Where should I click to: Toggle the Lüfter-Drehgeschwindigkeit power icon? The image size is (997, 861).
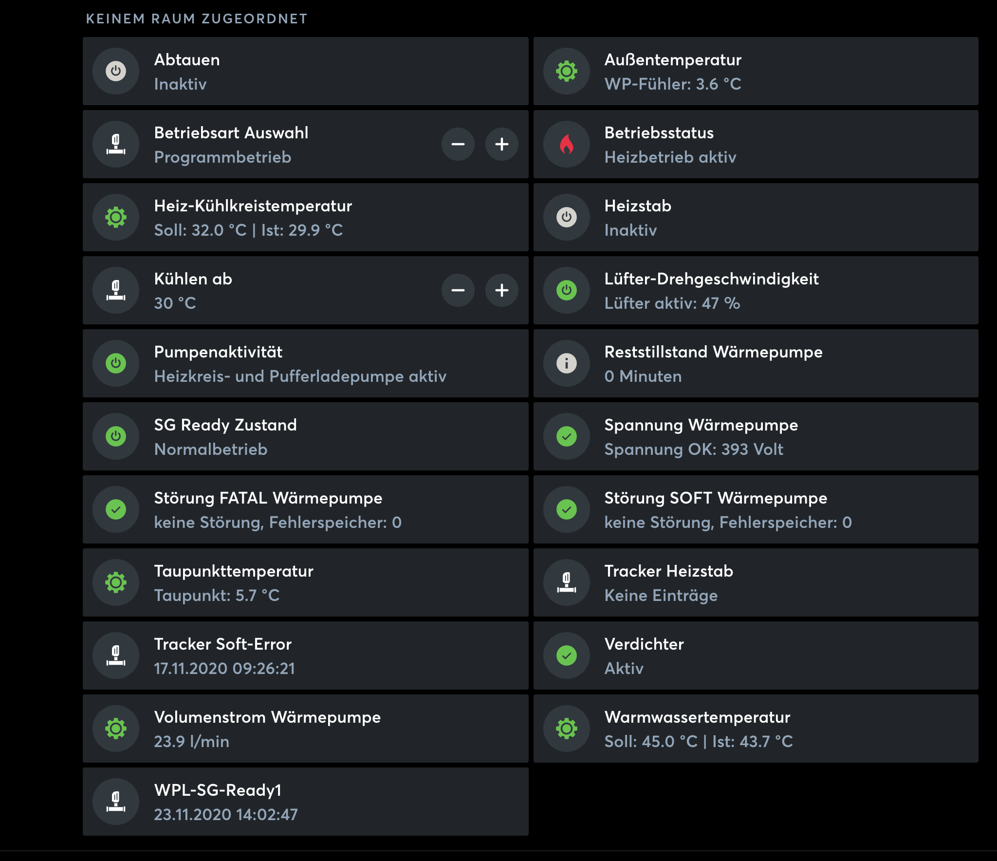point(567,290)
